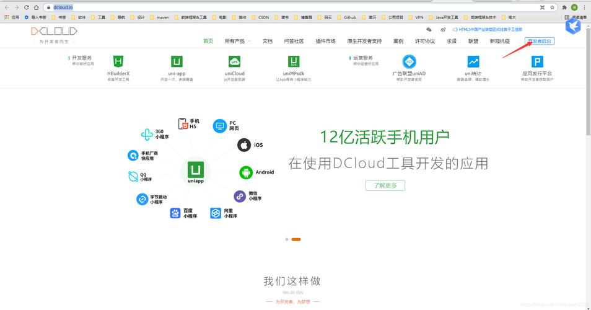591x310 pixels.
Task: Click the Weibo icon in header
Action: coord(443,29)
